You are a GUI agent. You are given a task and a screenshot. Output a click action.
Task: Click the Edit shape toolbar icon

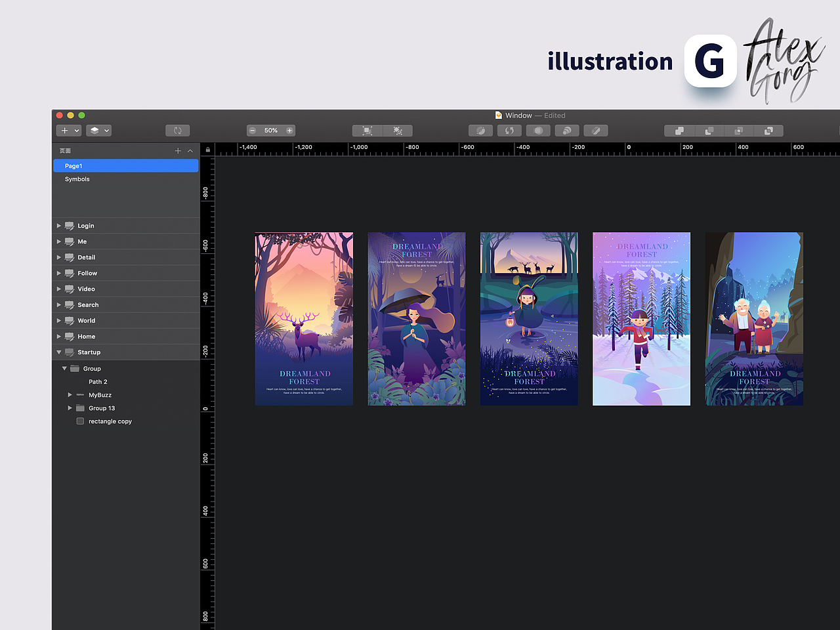[480, 131]
